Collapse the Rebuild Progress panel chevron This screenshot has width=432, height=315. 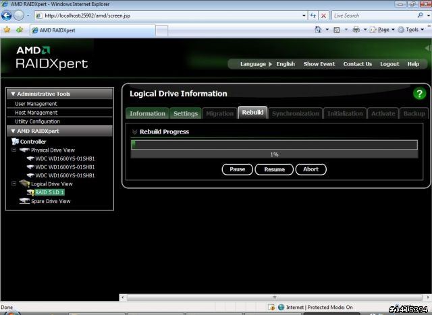134,132
